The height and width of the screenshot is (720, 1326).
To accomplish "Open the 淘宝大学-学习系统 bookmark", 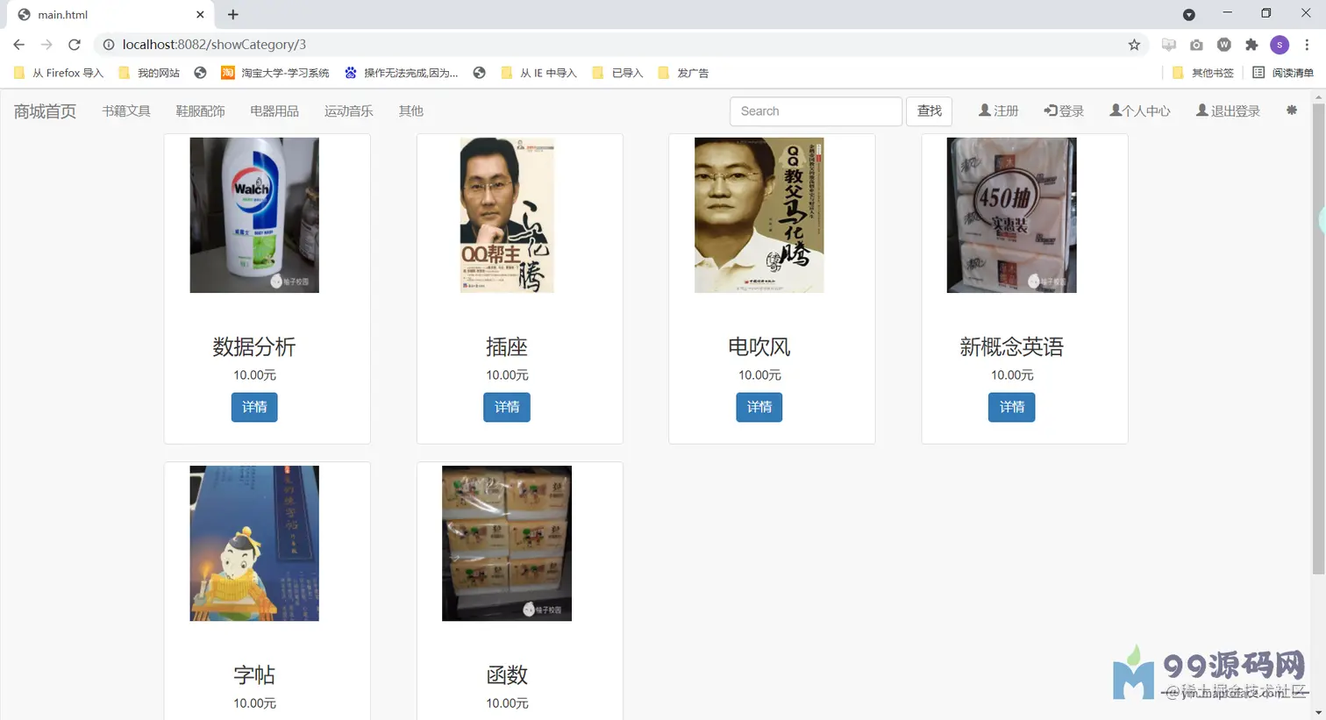I will pos(275,73).
